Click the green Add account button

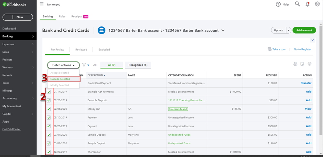click(304, 30)
